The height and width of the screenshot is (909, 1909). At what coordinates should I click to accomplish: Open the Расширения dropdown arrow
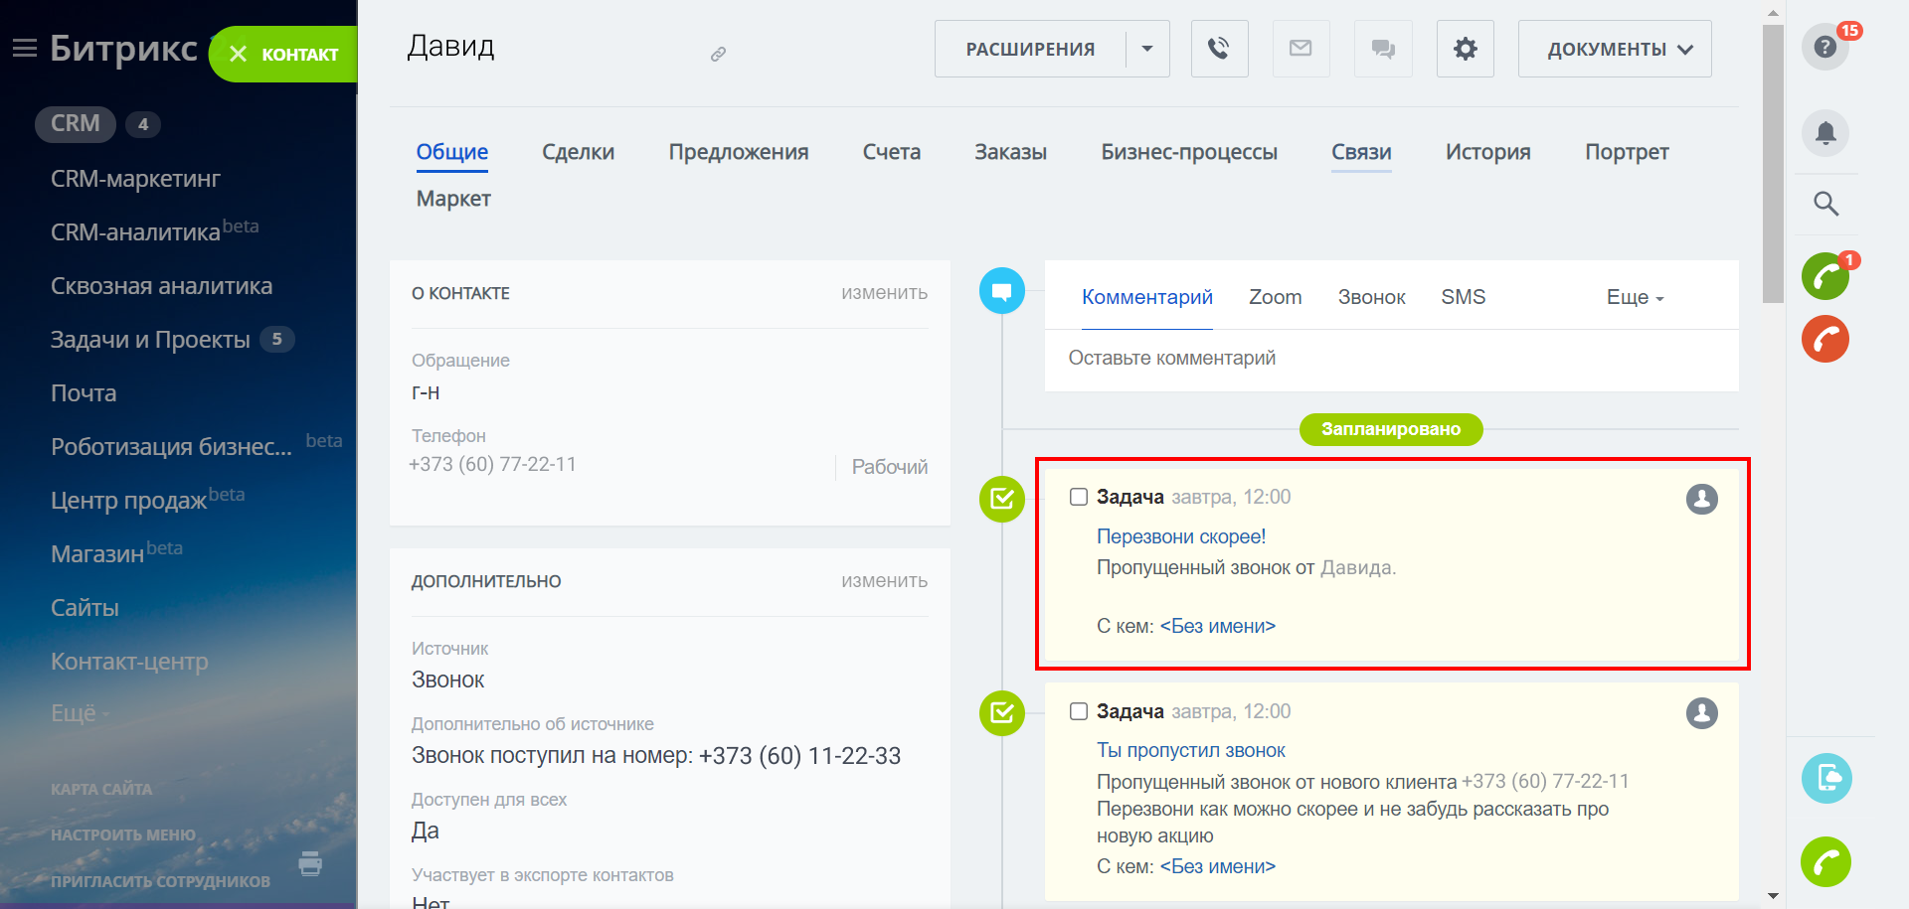[x=1147, y=49]
